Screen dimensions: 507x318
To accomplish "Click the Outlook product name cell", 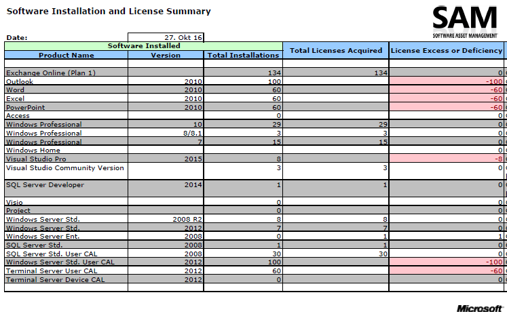I will [67, 81].
